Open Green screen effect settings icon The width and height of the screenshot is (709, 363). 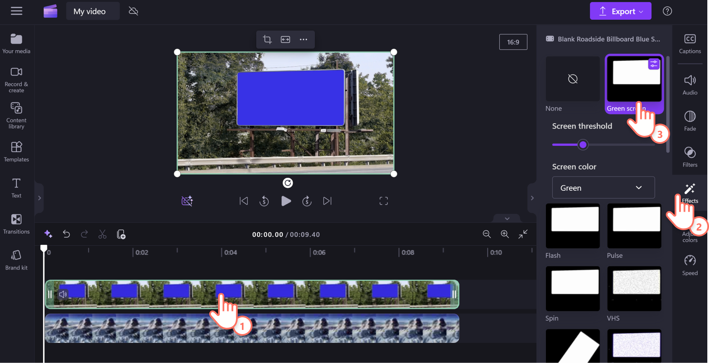click(x=654, y=64)
